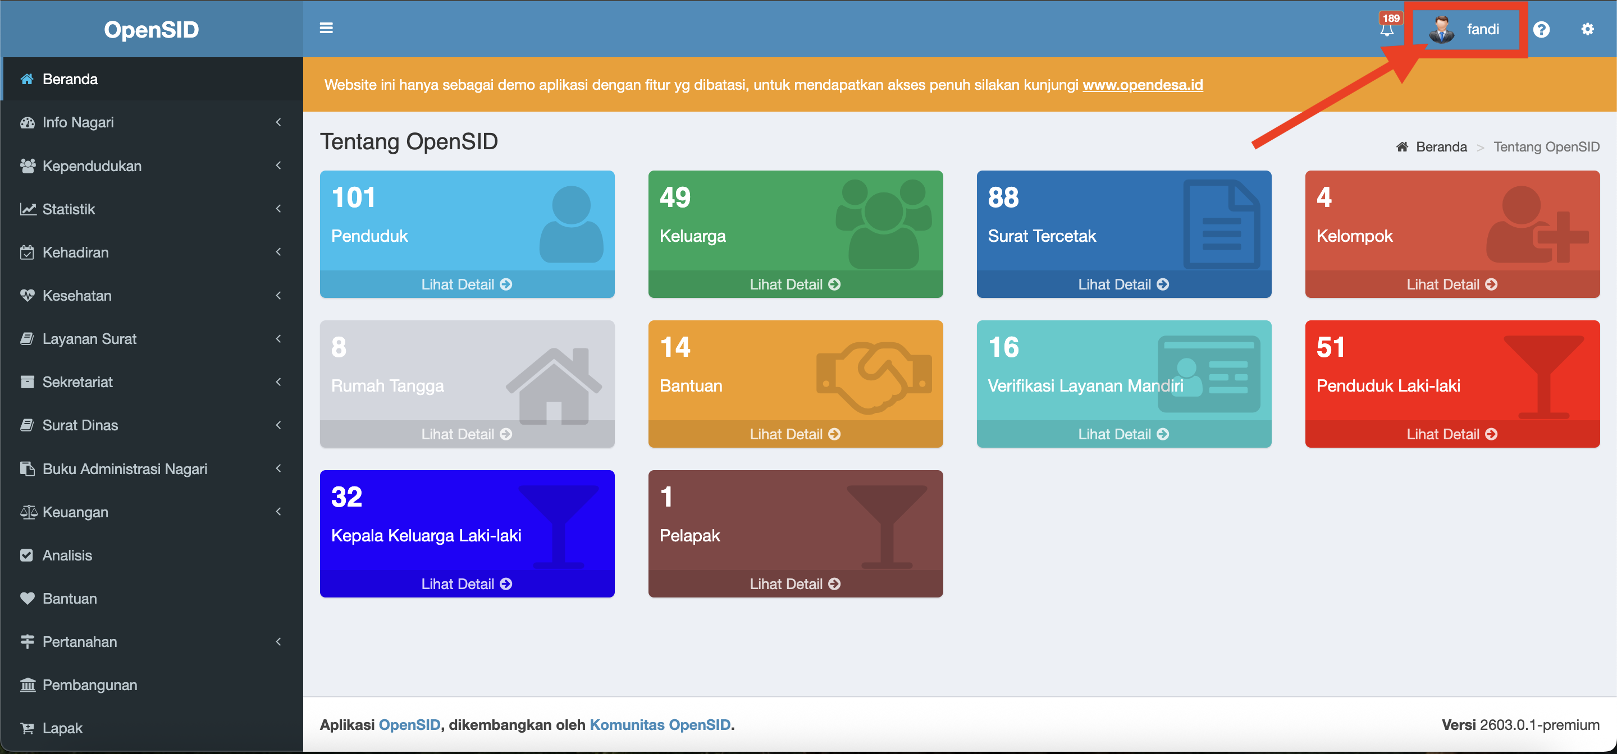
Task: Open the www.opendesa.id link
Action: (1143, 85)
